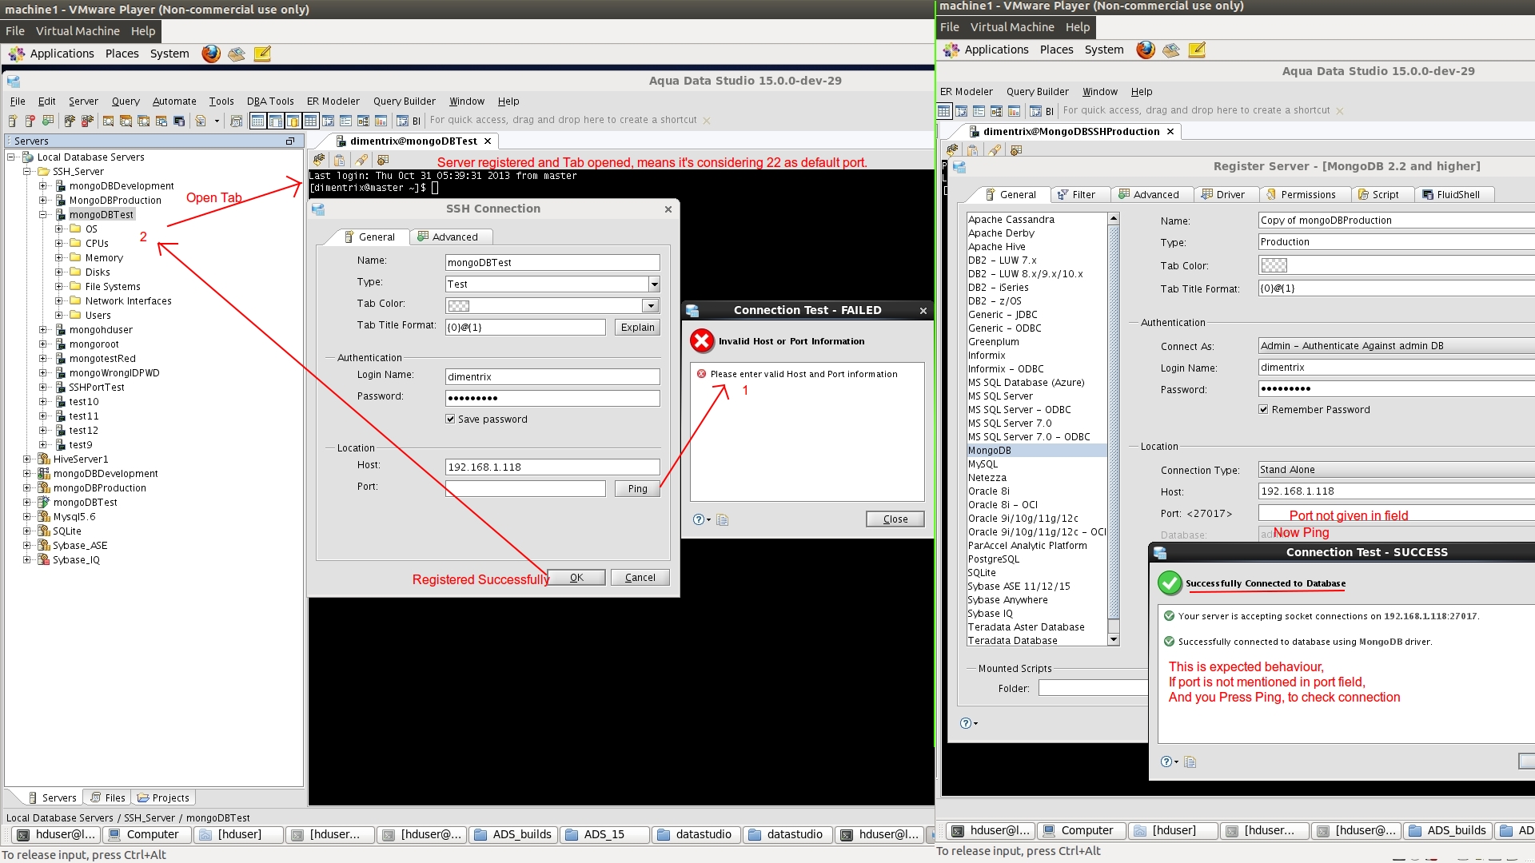Click clipboard paste icon in mongoDBTest terminal toolbar
Image resolution: width=1535 pixels, height=863 pixels.
click(340, 160)
